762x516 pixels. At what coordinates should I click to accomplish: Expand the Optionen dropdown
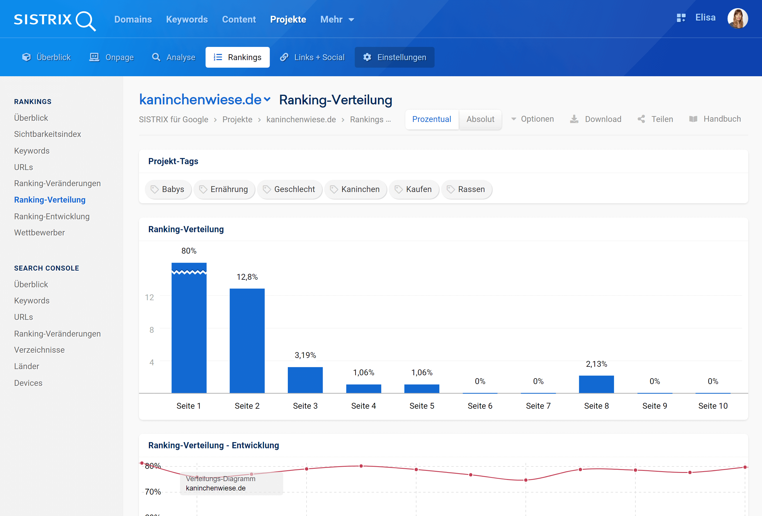pyautogui.click(x=533, y=119)
